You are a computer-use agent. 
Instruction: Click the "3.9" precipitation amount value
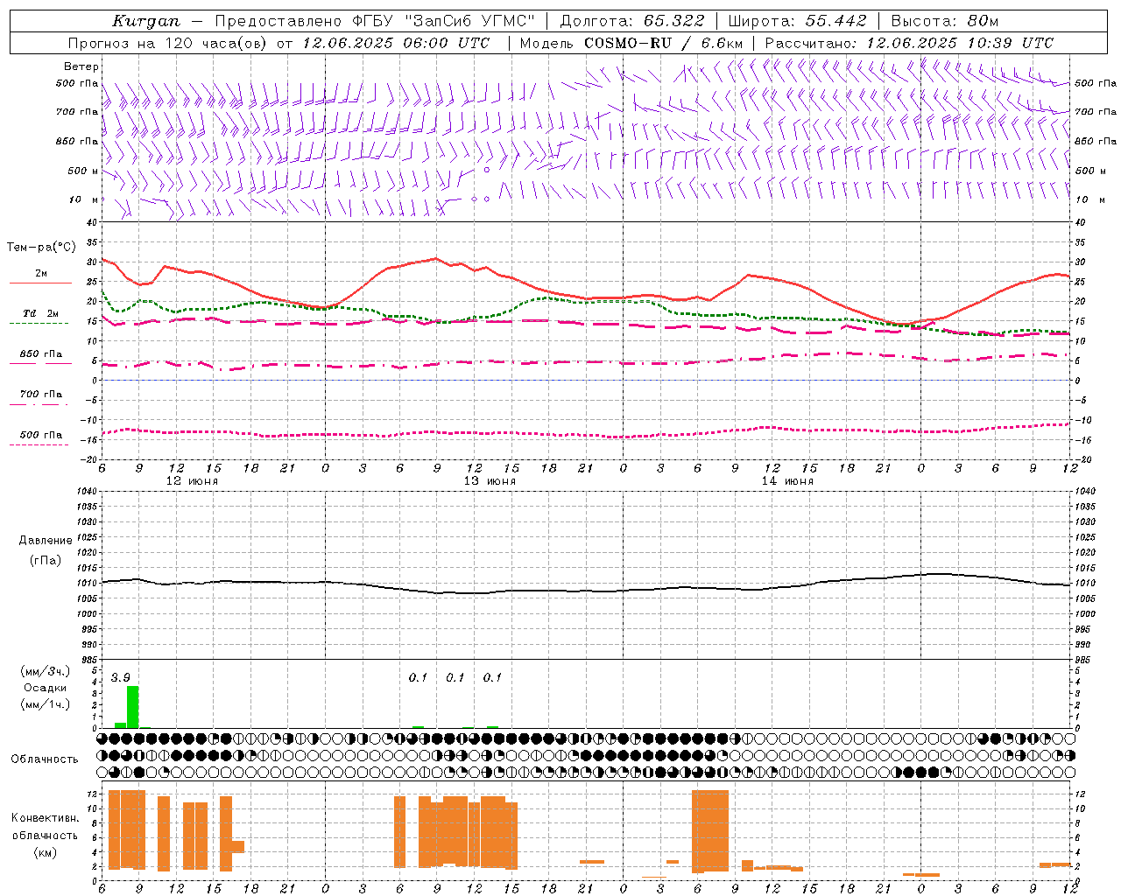[121, 678]
